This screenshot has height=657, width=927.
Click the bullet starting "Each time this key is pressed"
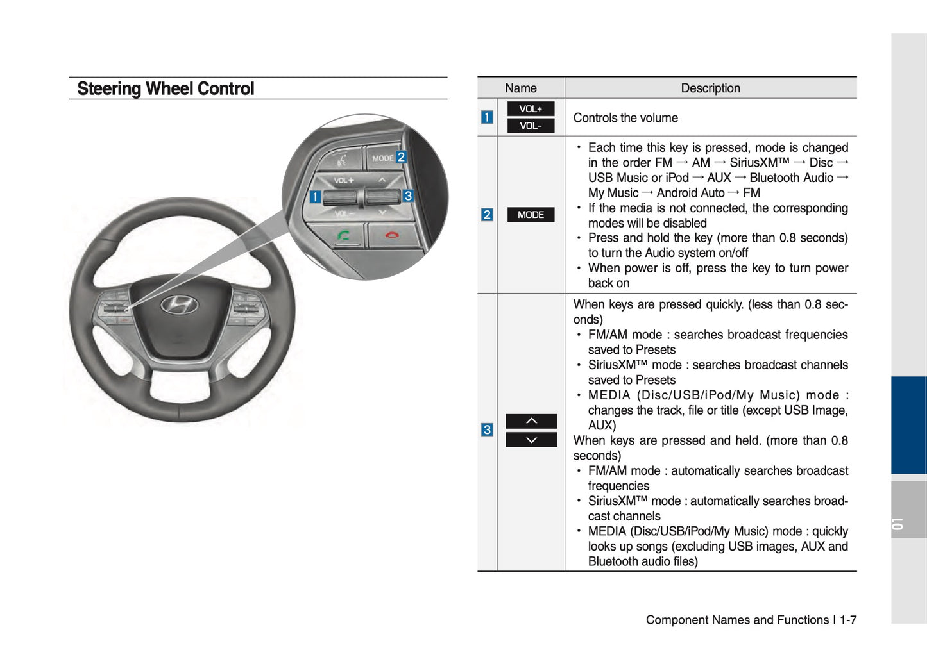pyautogui.click(x=718, y=170)
